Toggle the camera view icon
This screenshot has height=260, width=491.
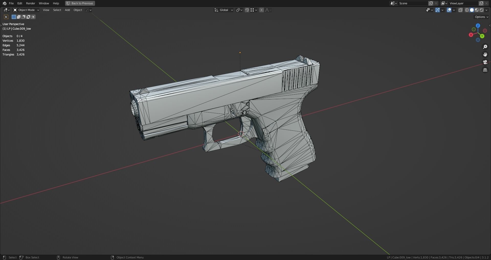point(485,62)
